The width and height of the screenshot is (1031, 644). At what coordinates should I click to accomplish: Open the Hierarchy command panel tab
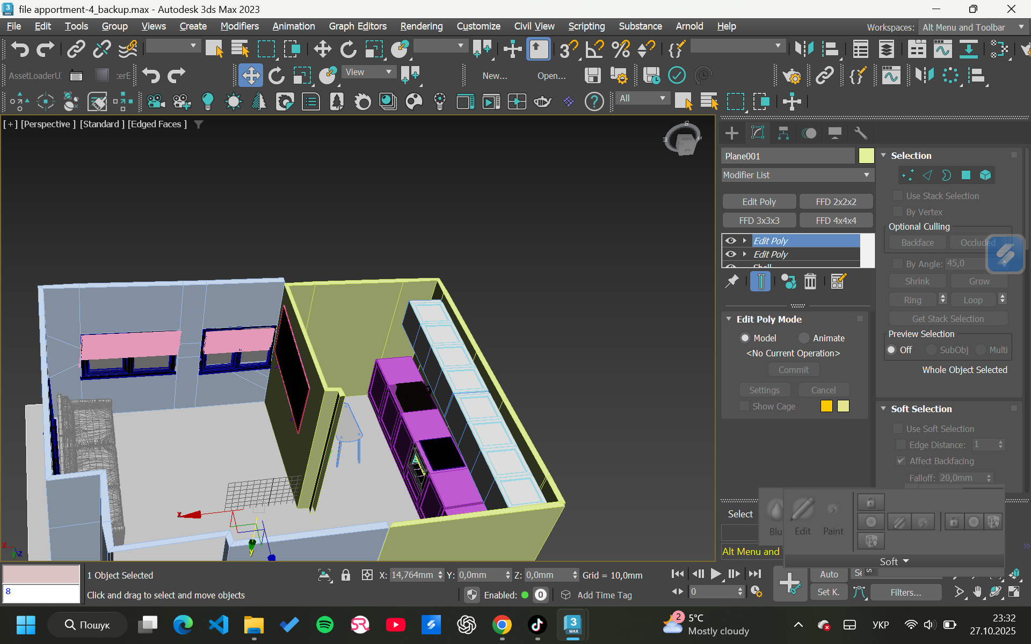pyautogui.click(x=783, y=133)
